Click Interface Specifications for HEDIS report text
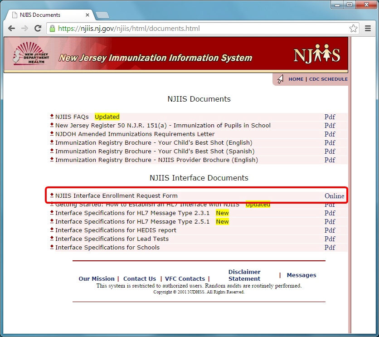Image resolution: width=379 pixels, height=337 pixels. coord(116,230)
